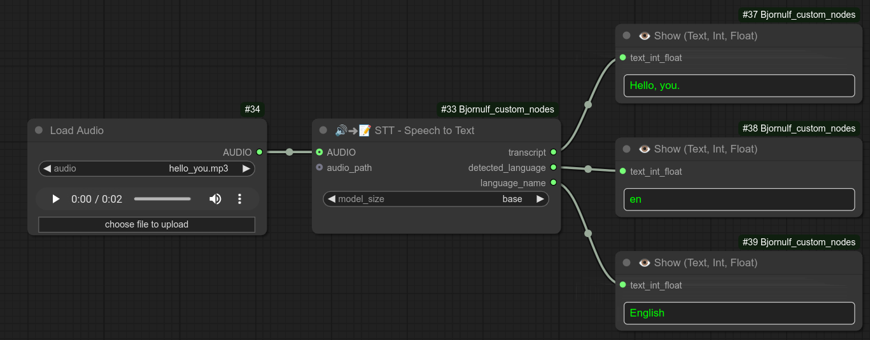Decrease model_size with left arrow
Viewport: 870px width, 340px height.
[331, 199]
